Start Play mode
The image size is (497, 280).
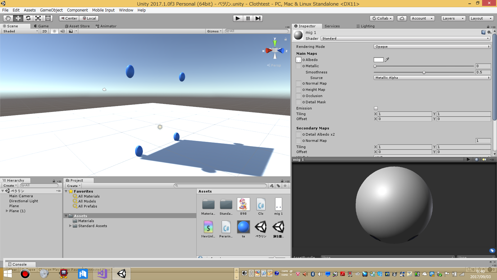point(238,18)
